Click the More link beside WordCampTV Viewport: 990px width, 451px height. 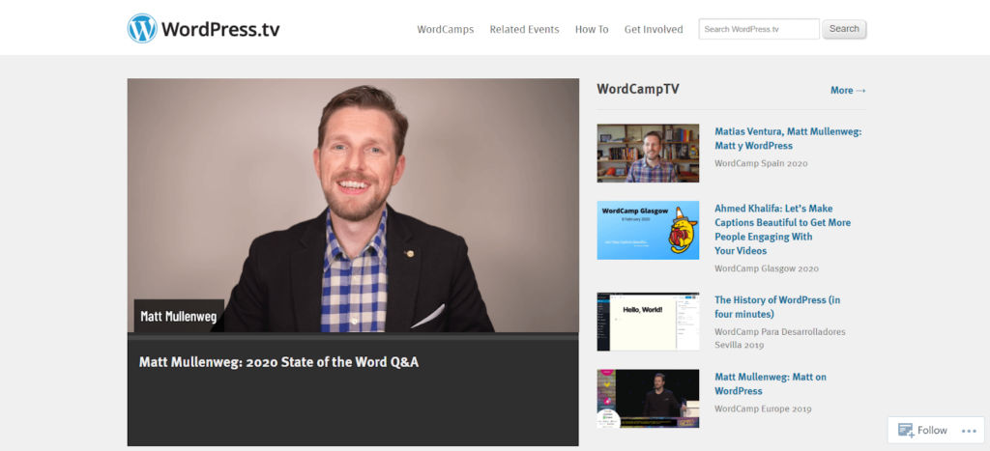(848, 90)
